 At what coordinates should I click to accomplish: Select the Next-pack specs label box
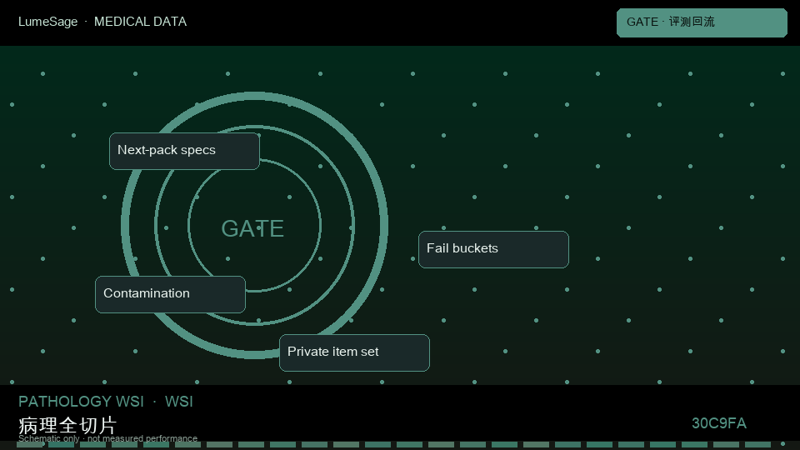[184, 151]
